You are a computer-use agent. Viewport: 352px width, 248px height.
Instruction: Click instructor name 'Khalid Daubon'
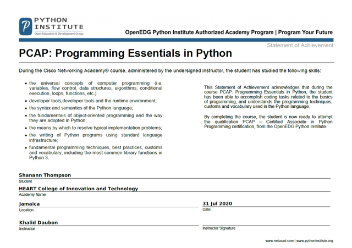[38, 223]
